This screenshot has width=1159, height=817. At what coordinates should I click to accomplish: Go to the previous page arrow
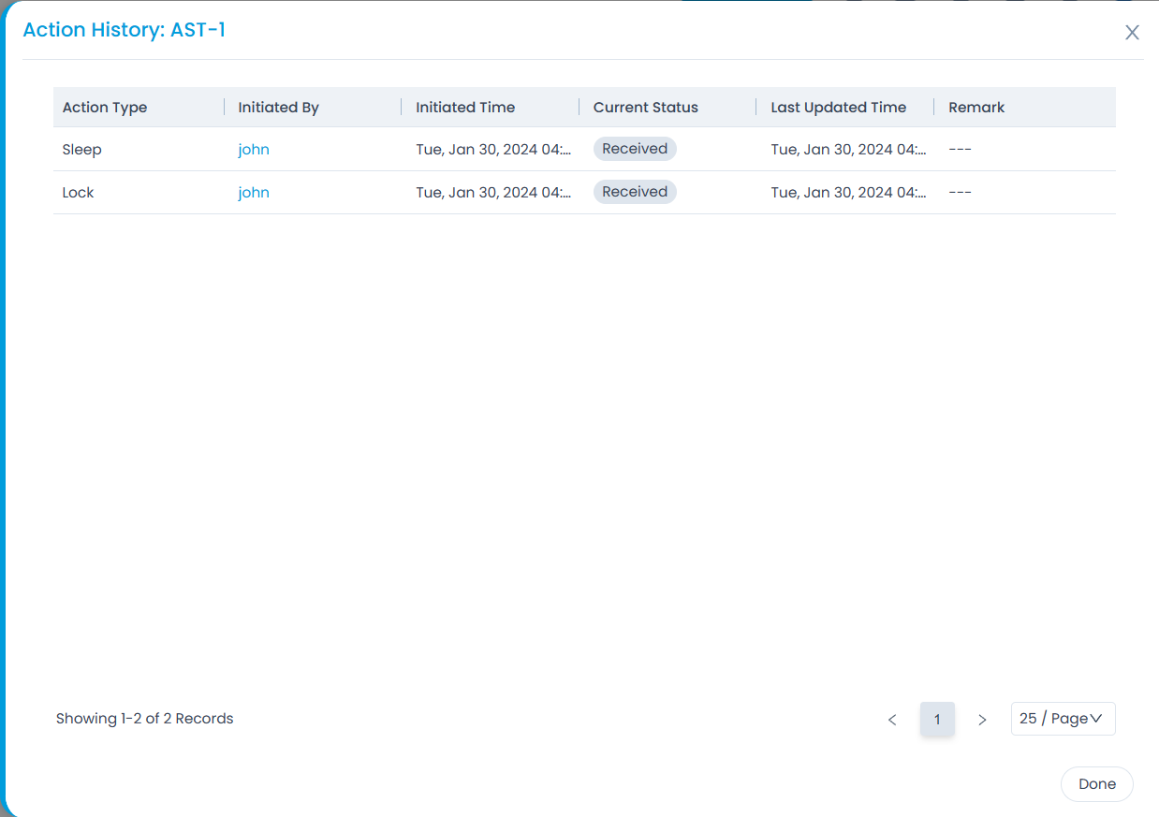click(892, 720)
